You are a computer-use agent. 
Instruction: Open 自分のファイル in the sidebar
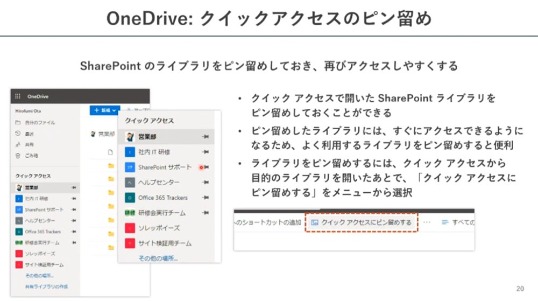coord(40,123)
